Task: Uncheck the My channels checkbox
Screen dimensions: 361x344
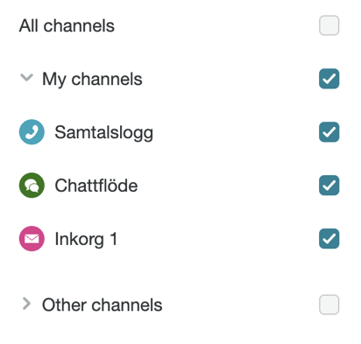Action: 329,79
